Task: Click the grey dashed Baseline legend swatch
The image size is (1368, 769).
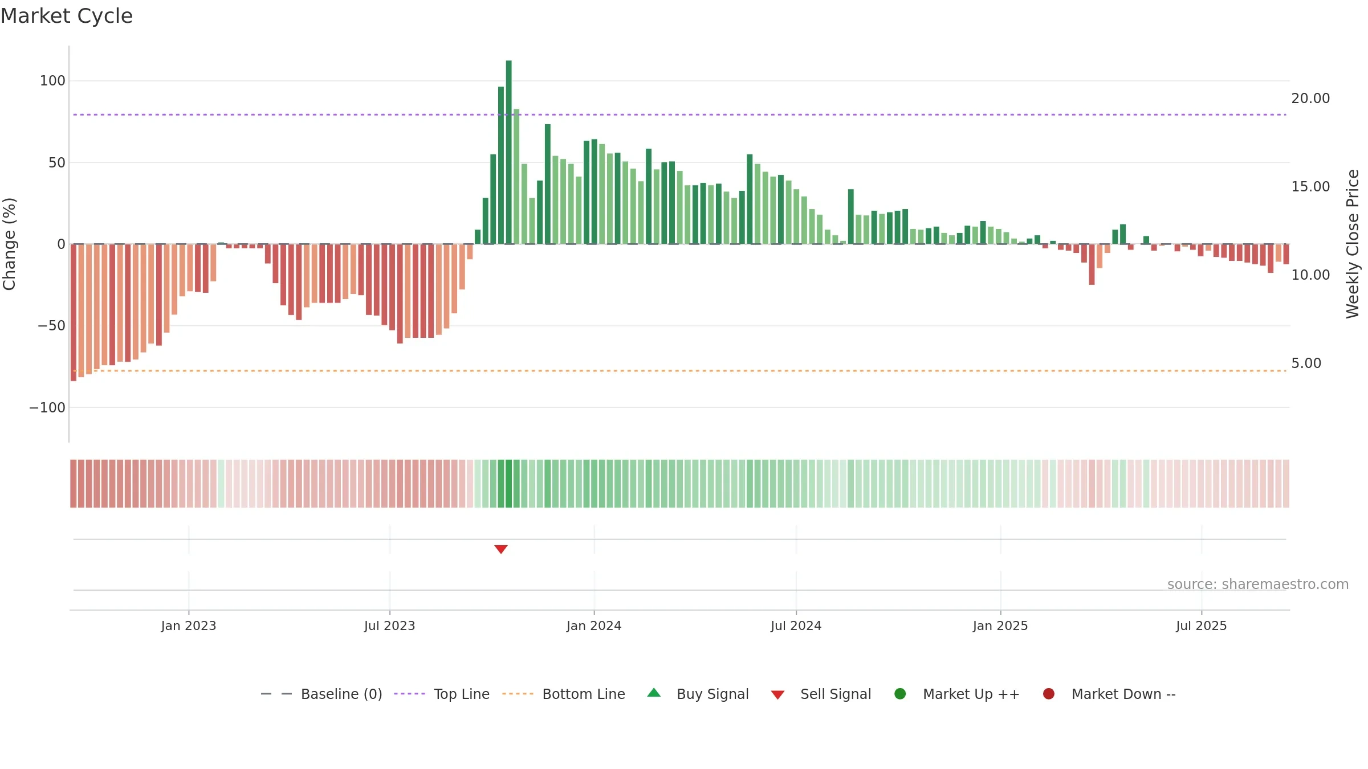Action: (x=276, y=694)
